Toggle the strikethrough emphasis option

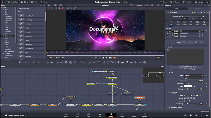pyautogui.click(x=189, y=83)
